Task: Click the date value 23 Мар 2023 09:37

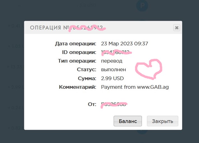Action: tap(125, 44)
